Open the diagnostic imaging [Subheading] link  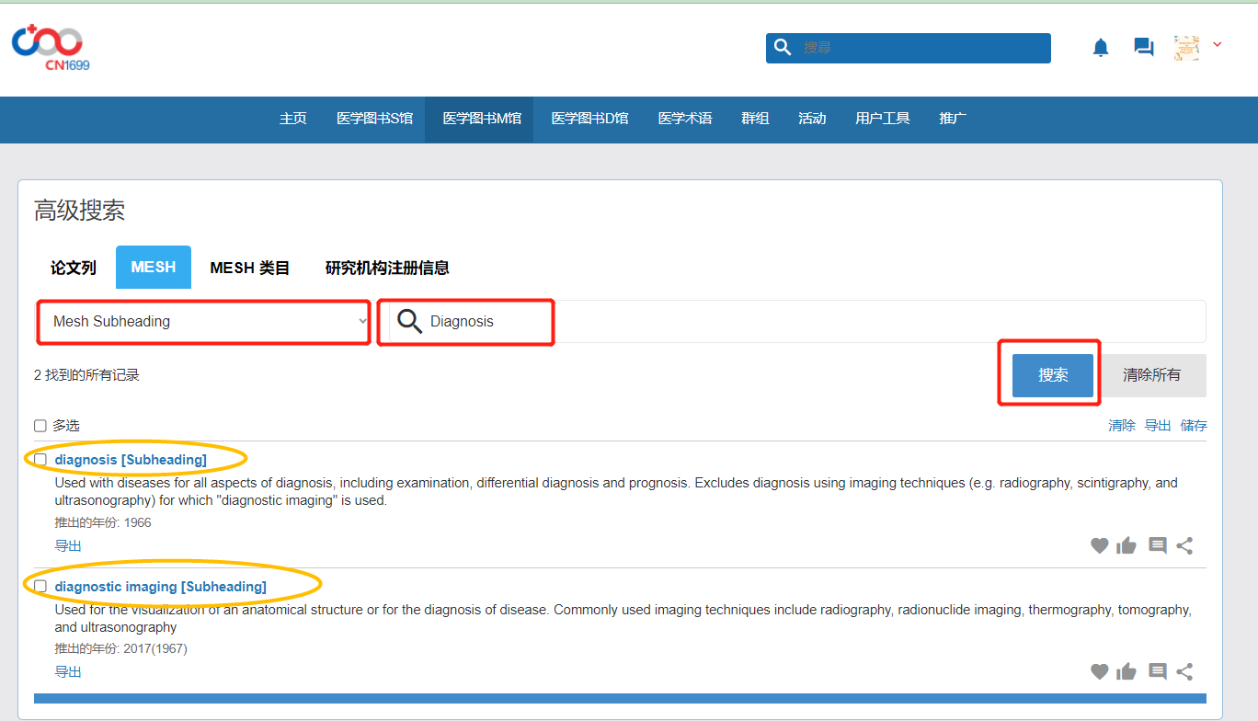tap(161, 587)
